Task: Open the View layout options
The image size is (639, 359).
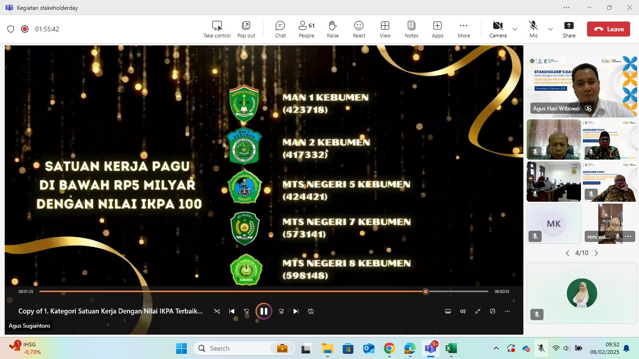Action: pyautogui.click(x=385, y=29)
